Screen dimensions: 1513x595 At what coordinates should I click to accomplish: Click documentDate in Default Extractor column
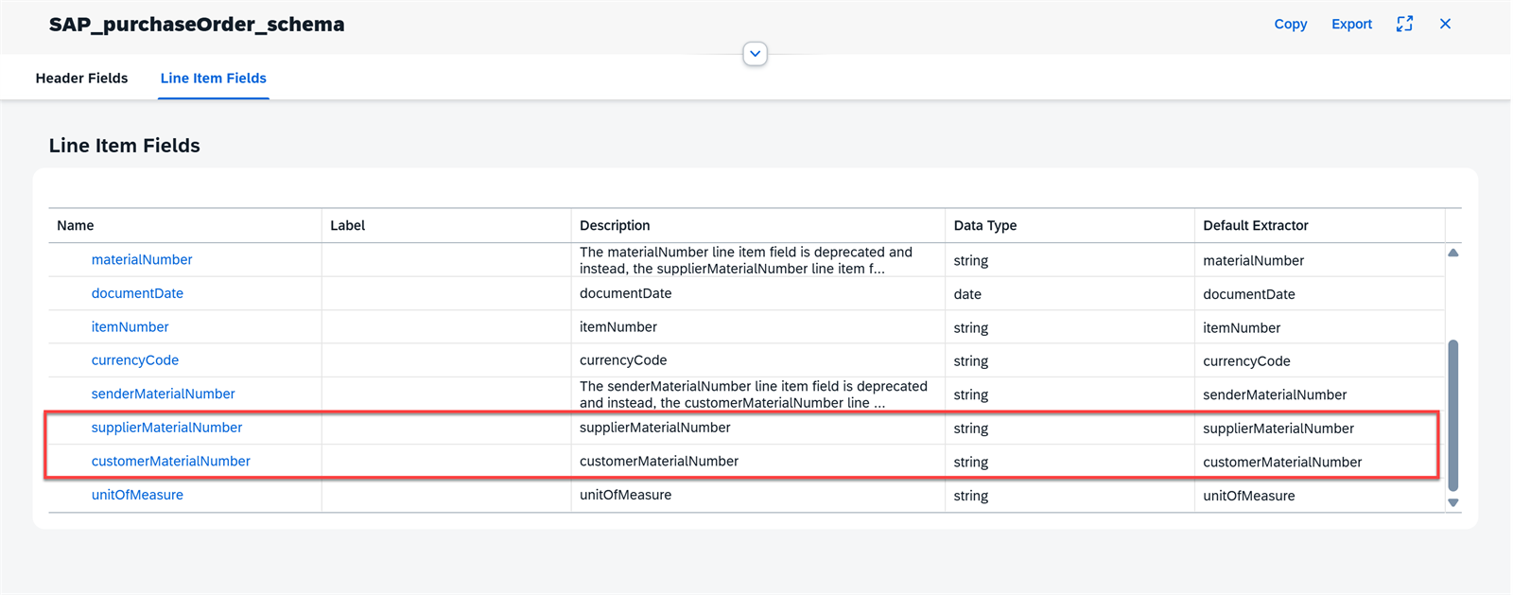[1248, 294]
